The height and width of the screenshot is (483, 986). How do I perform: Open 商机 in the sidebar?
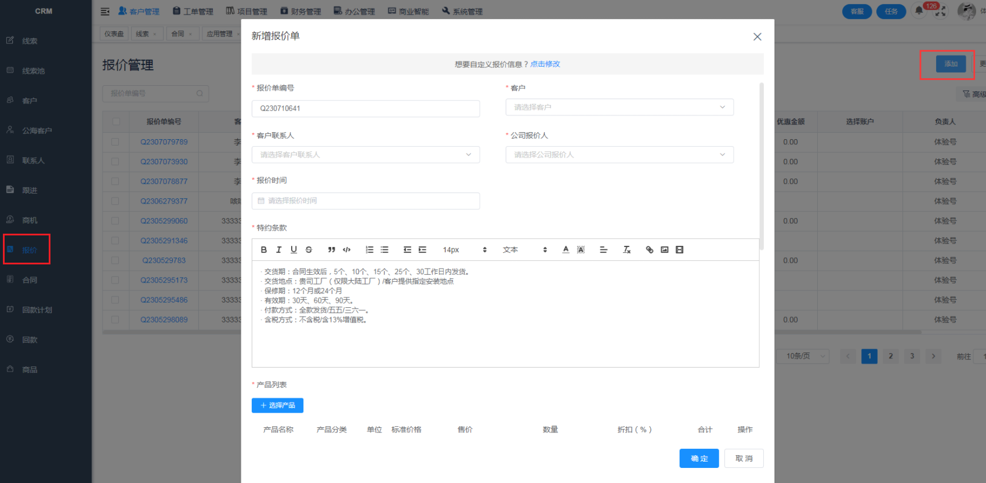coord(30,220)
